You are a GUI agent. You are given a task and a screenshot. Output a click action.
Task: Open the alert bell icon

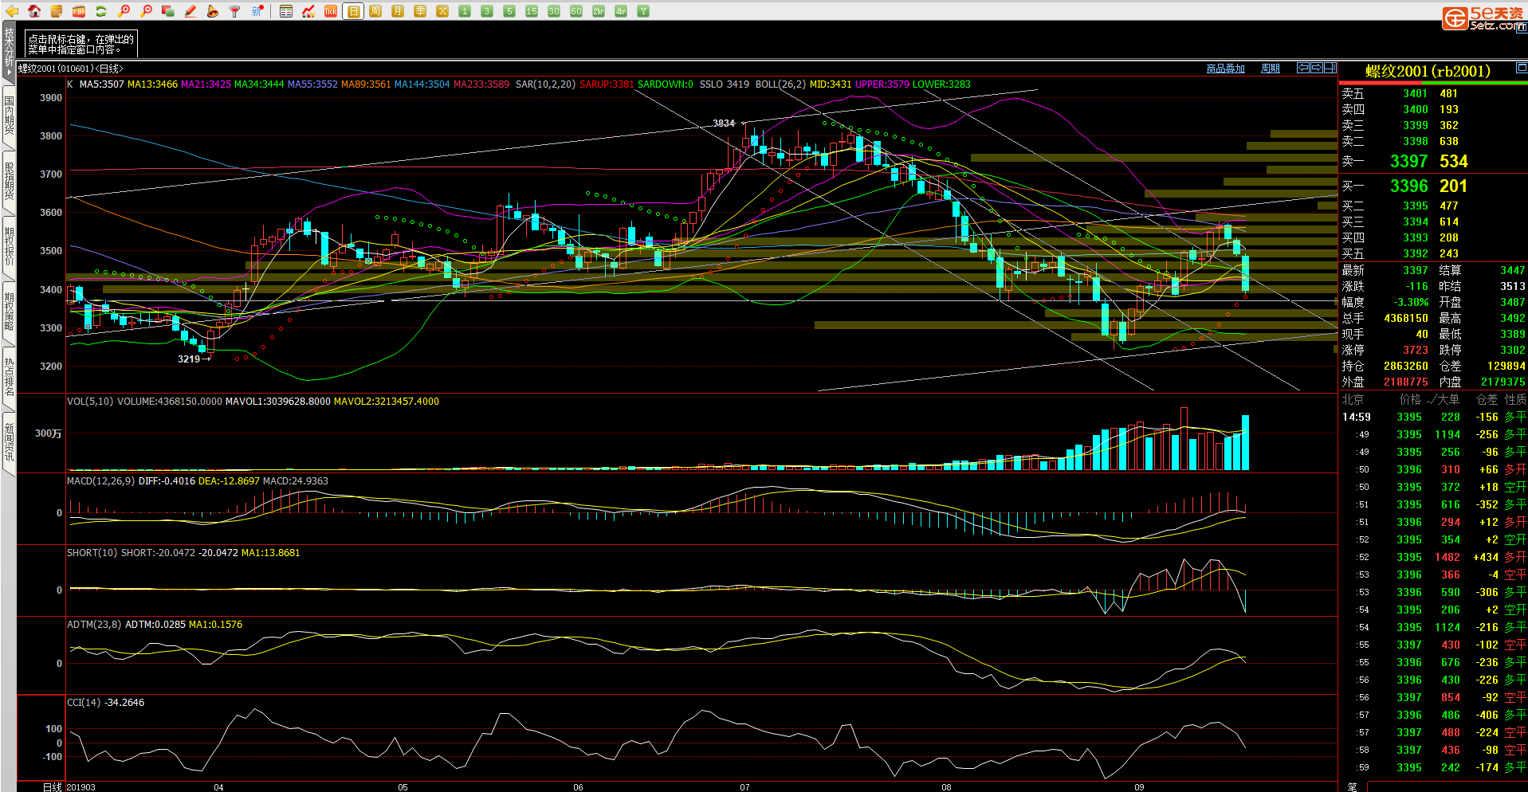pyautogui.click(x=213, y=11)
